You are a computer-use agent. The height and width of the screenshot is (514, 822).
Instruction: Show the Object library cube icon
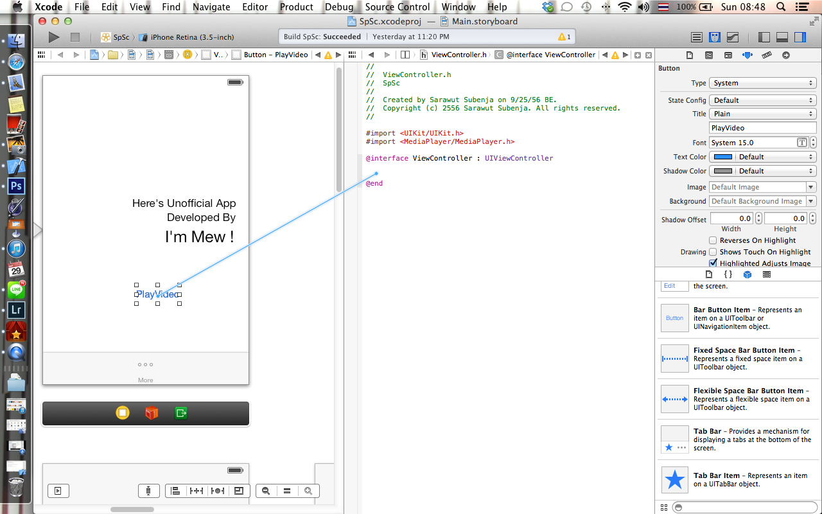(x=748, y=274)
